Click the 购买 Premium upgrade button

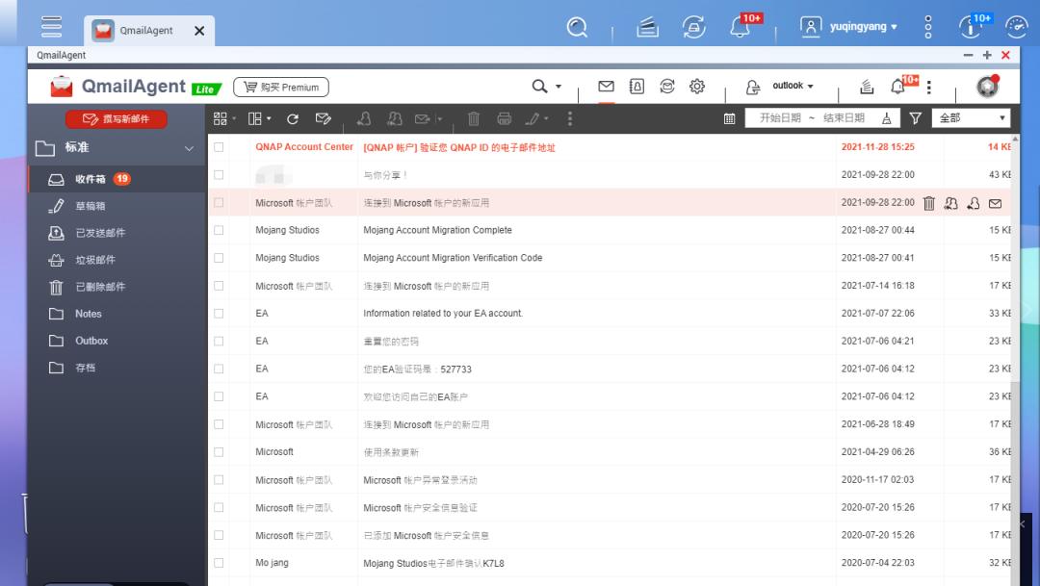pos(280,86)
